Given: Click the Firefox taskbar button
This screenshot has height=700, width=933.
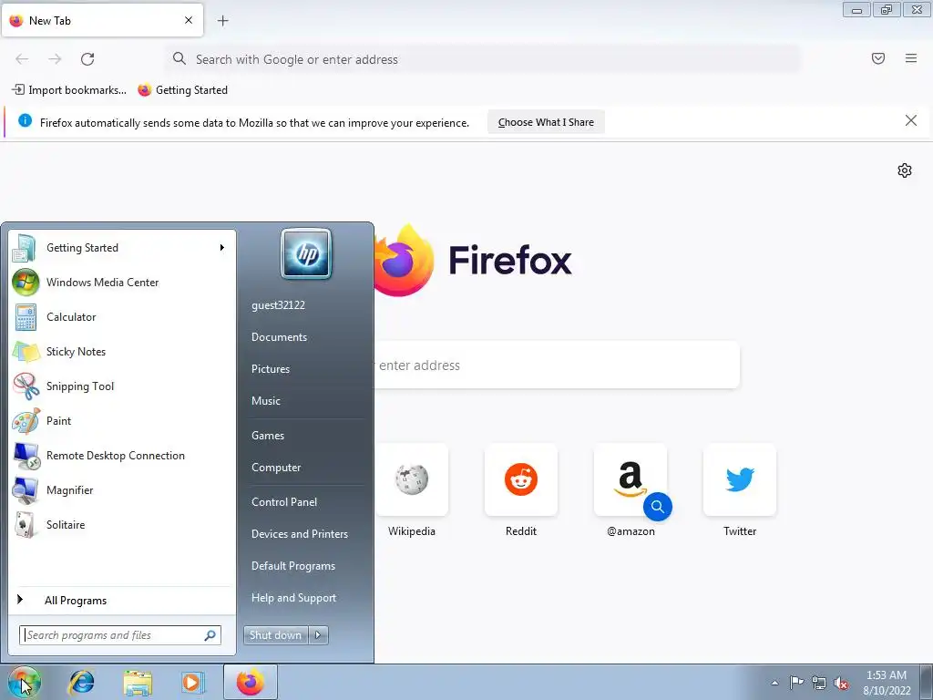Looking at the screenshot, I should click(250, 683).
